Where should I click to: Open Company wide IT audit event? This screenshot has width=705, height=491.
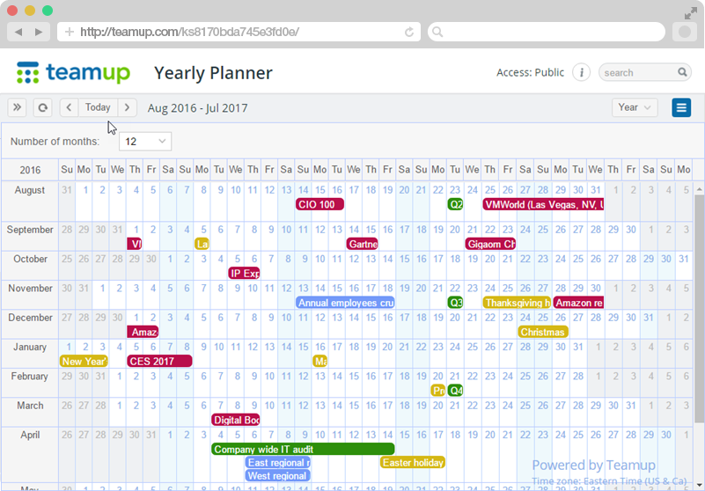tap(303, 449)
